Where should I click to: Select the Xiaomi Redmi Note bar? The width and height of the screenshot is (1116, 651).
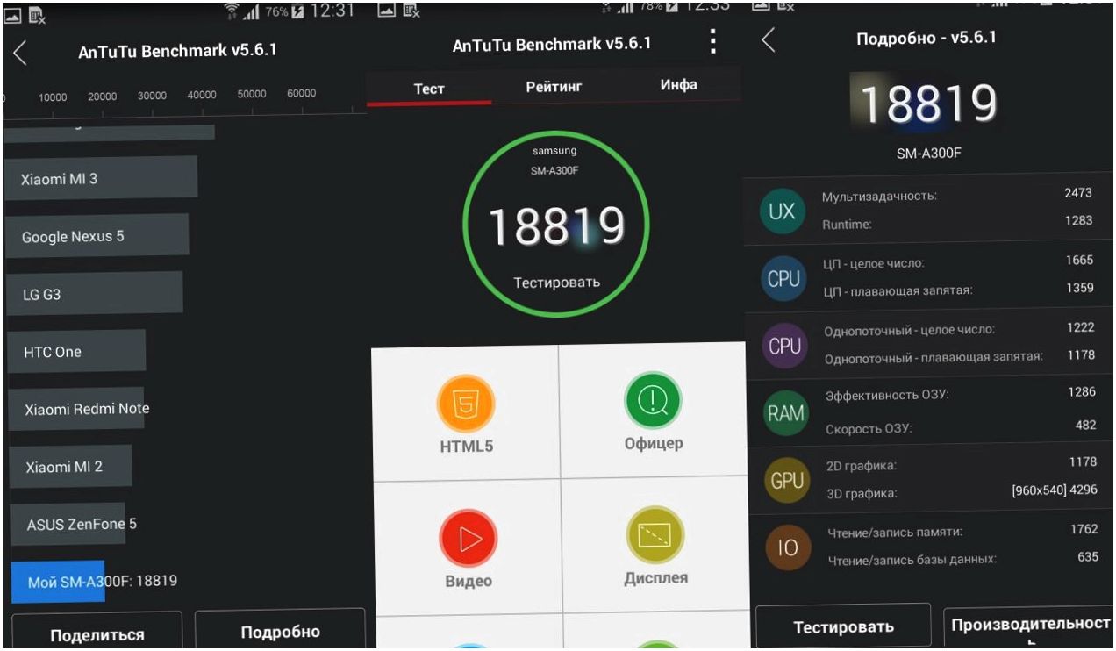pos(76,408)
